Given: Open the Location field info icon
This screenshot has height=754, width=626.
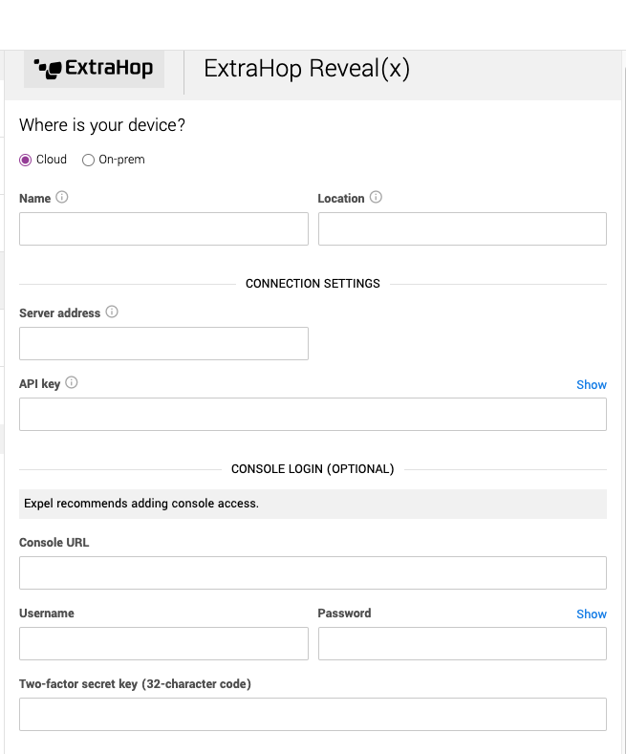Looking at the screenshot, I should 376,197.
